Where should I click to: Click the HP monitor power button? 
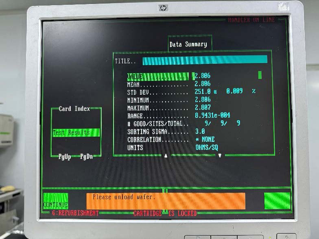tap(286, 237)
